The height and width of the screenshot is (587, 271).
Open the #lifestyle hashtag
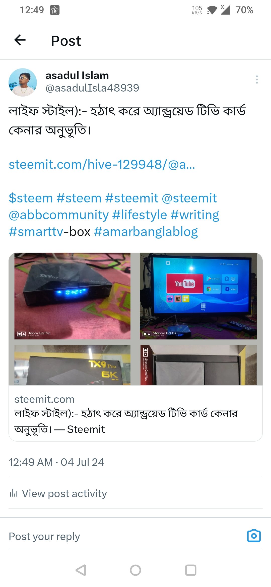(140, 215)
